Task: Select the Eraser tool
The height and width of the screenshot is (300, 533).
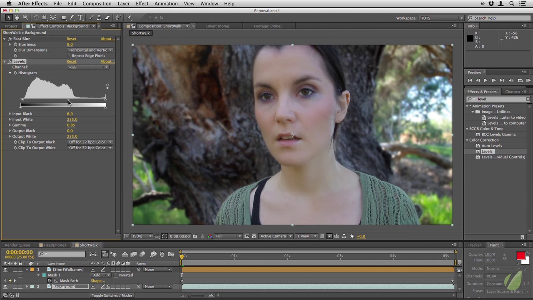Action: point(107,17)
